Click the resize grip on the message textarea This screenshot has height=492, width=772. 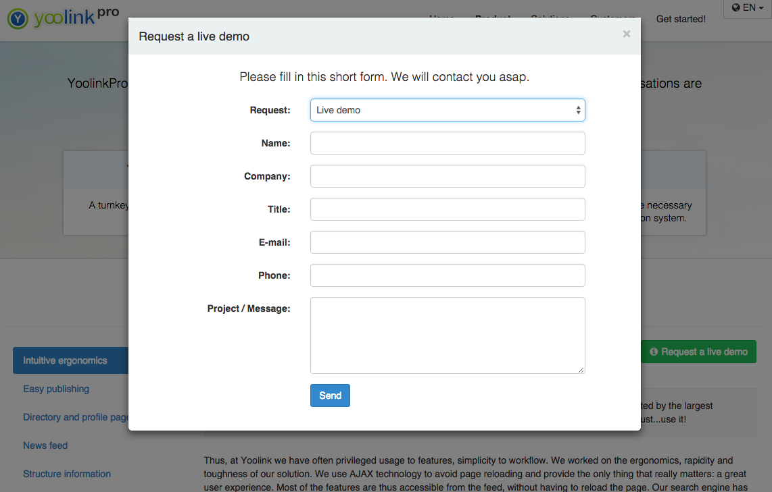click(x=581, y=370)
